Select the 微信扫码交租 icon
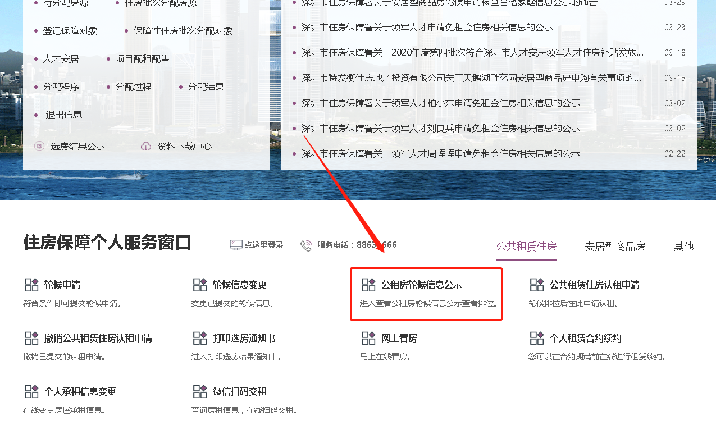 [200, 391]
